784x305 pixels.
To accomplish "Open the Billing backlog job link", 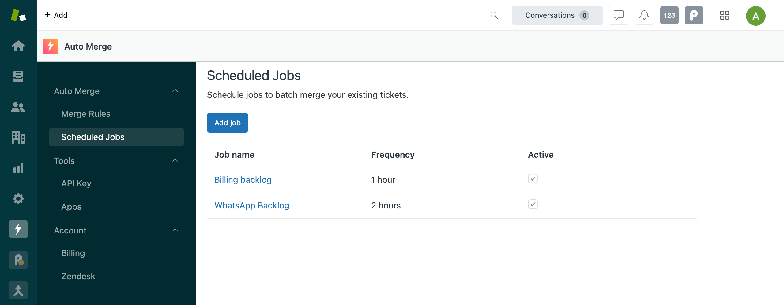I will pos(243,180).
